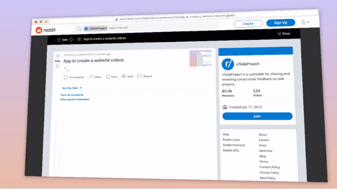Open the Careers footer link
Viewport: 337px width, 189px height.
[x=264, y=140]
